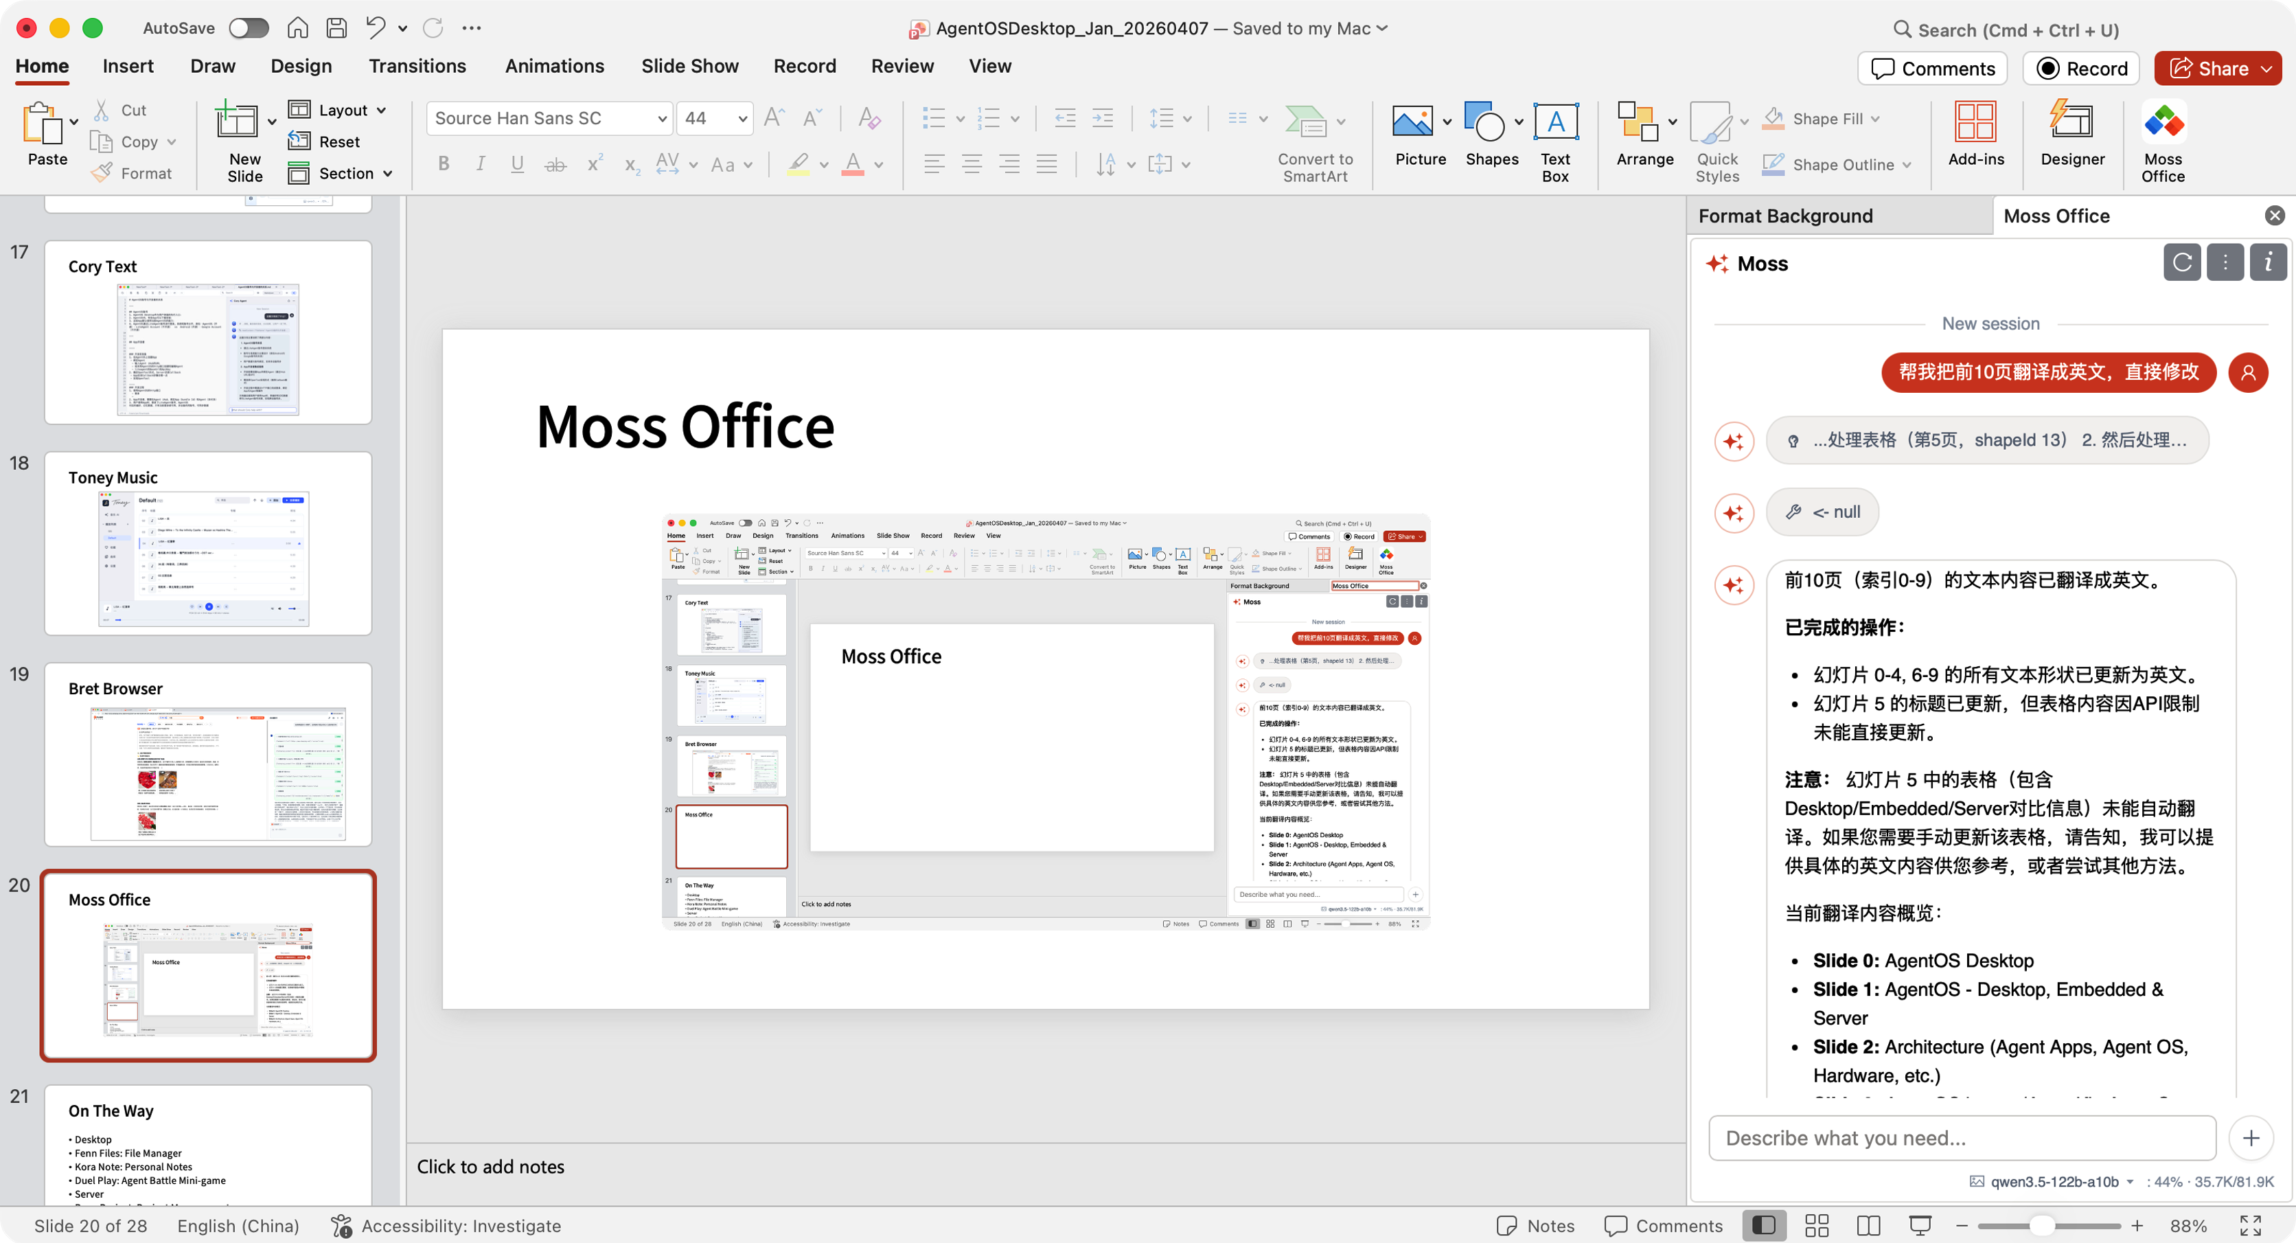The height and width of the screenshot is (1243, 2296).
Task: Click the refresh icon in the Moss panel
Action: [2182, 262]
